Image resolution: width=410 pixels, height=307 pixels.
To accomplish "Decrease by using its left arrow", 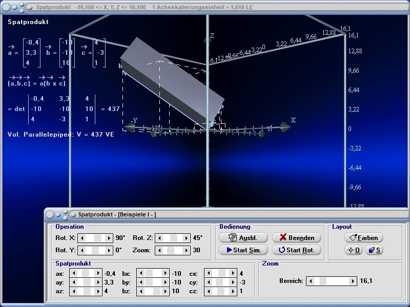I will coord(141,282).
